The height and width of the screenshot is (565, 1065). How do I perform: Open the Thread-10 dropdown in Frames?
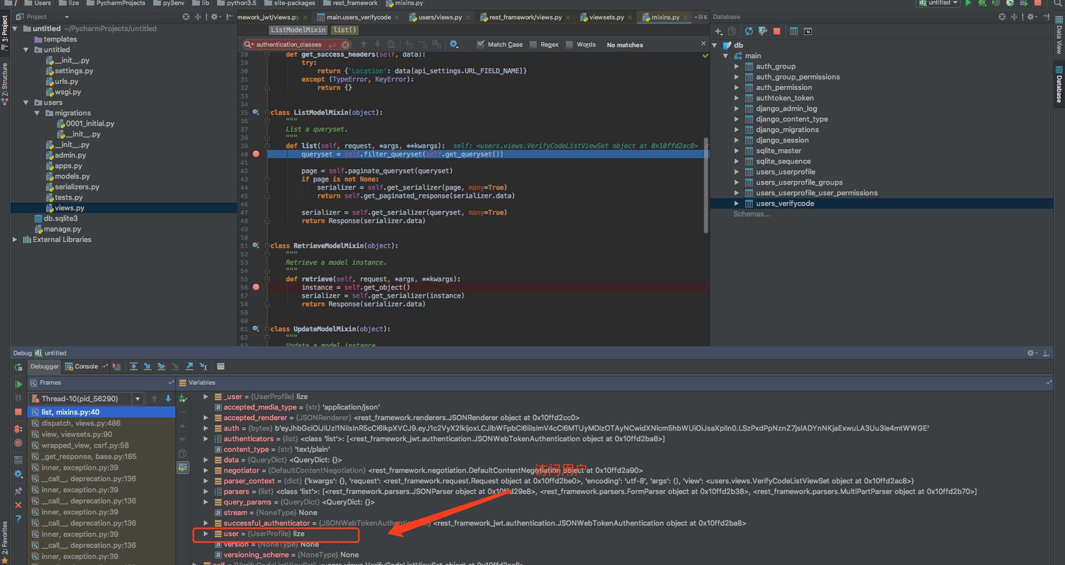(x=137, y=398)
